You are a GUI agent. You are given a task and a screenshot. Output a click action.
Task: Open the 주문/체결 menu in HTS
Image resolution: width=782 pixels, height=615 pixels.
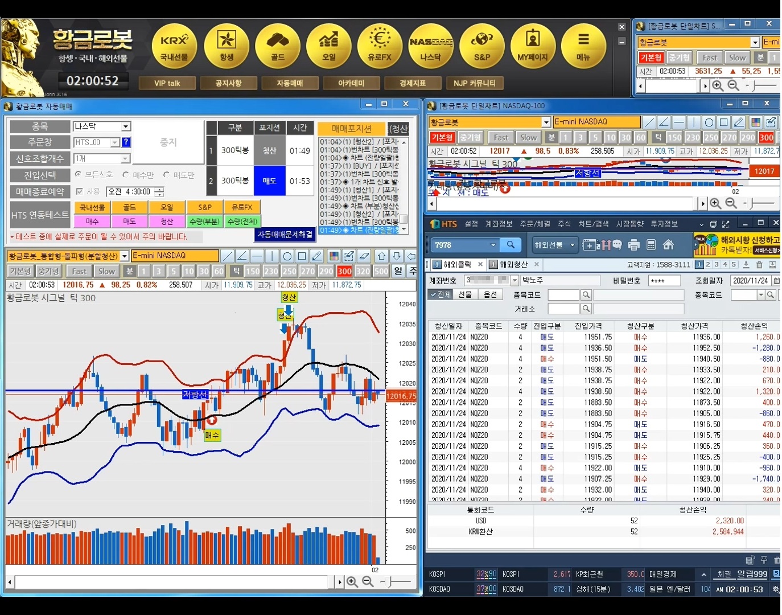coord(534,224)
